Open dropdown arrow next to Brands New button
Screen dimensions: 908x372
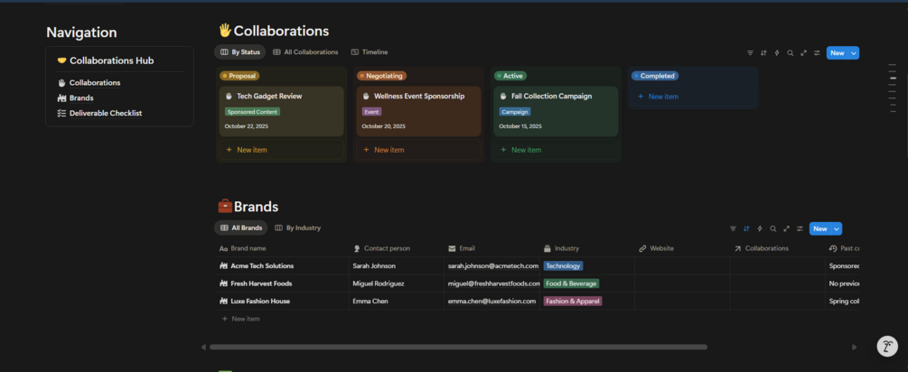coord(837,228)
